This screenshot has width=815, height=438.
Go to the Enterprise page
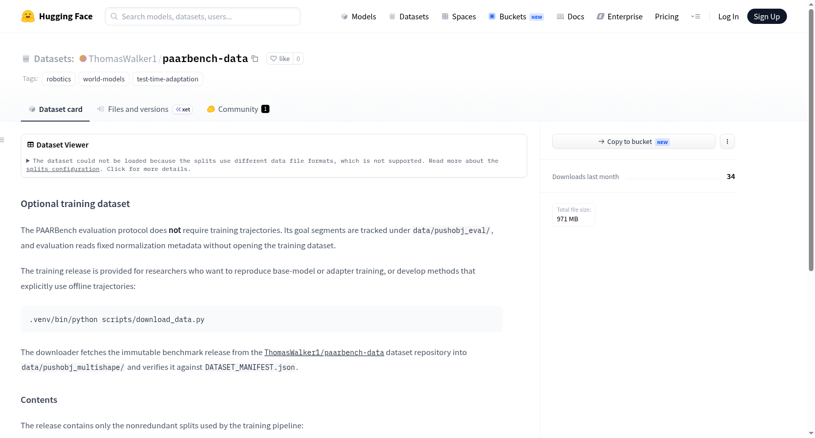620,16
